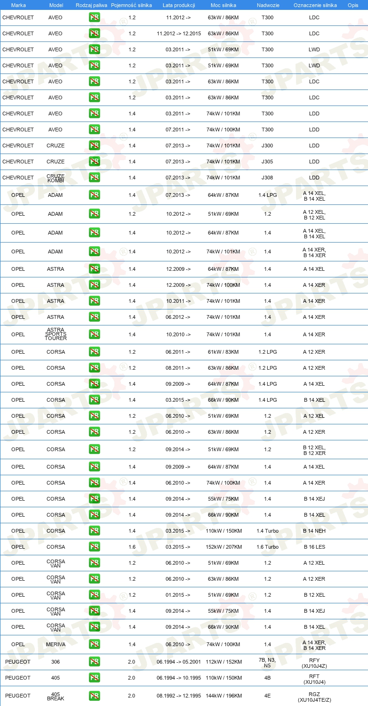This screenshot has height=706, width=368.
Task: Select the RGZ (XU10J4TE/Z) engine code
Action: (314, 697)
